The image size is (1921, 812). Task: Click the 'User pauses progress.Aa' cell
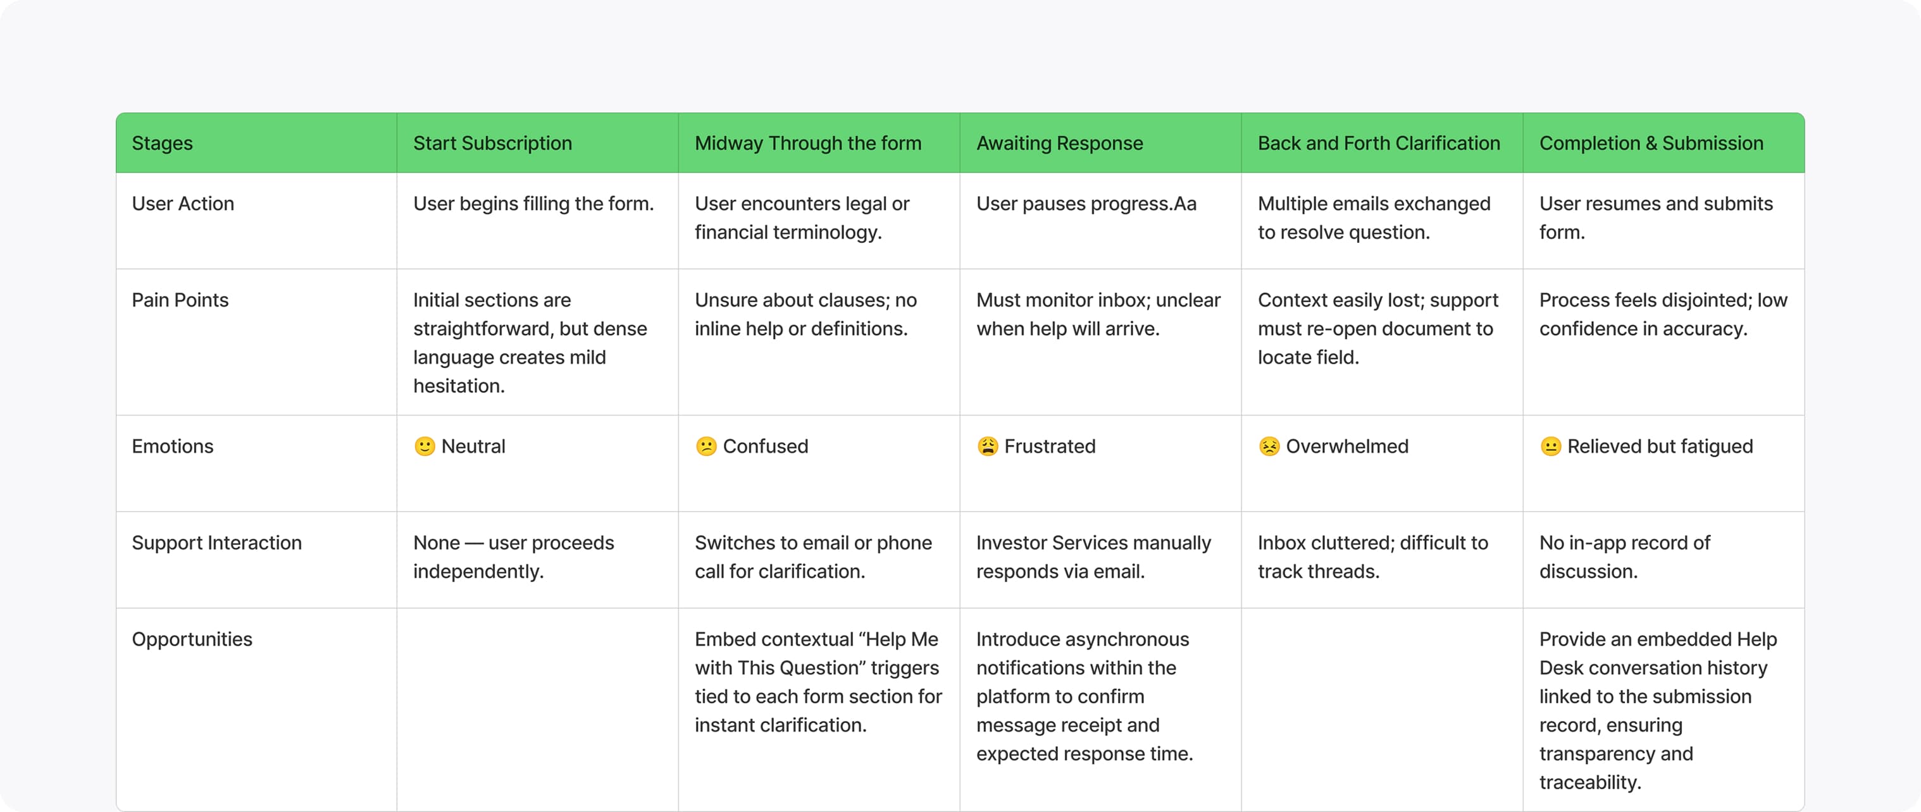pyautogui.click(x=1101, y=221)
